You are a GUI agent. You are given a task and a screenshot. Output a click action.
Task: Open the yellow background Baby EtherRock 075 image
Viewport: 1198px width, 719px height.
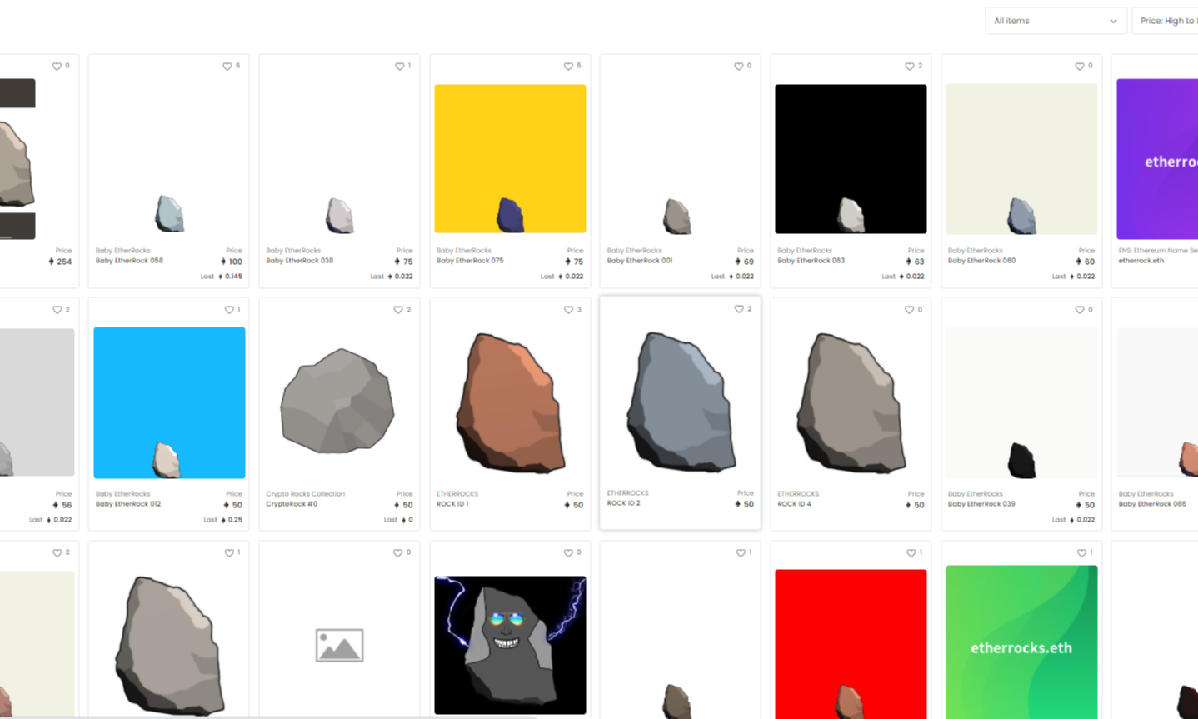(x=510, y=158)
